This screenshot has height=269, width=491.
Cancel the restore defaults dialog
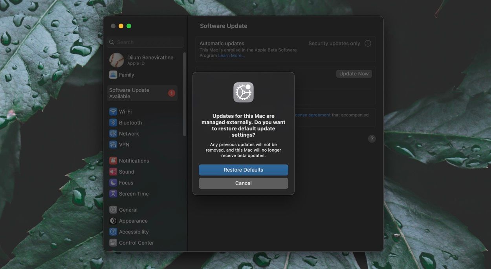tap(244, 183)
